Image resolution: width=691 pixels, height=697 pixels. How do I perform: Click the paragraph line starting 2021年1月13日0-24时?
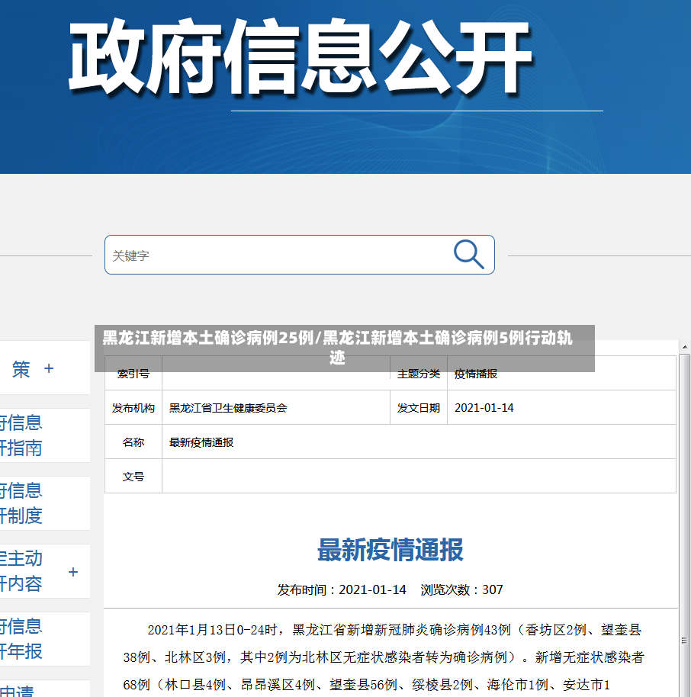pyautogui.click(x=394, y=630)
